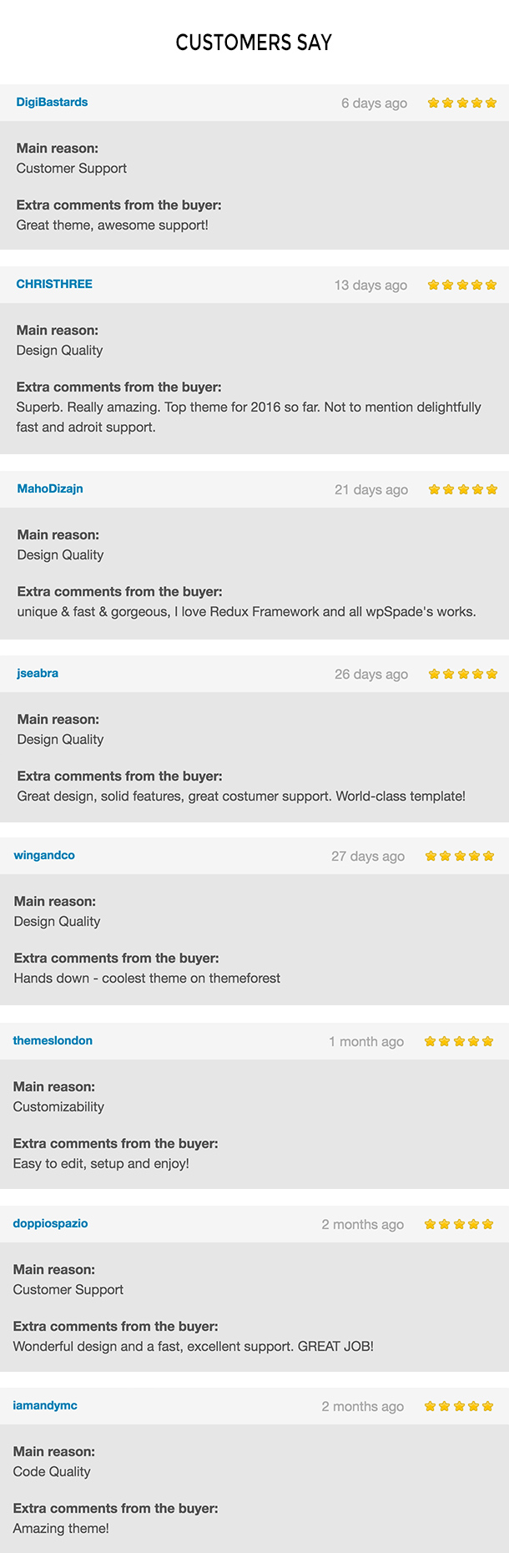This screenshot has height=1553, width=509.
Task: Click star rating on themeslondon review
Action: pos(459,1041)
